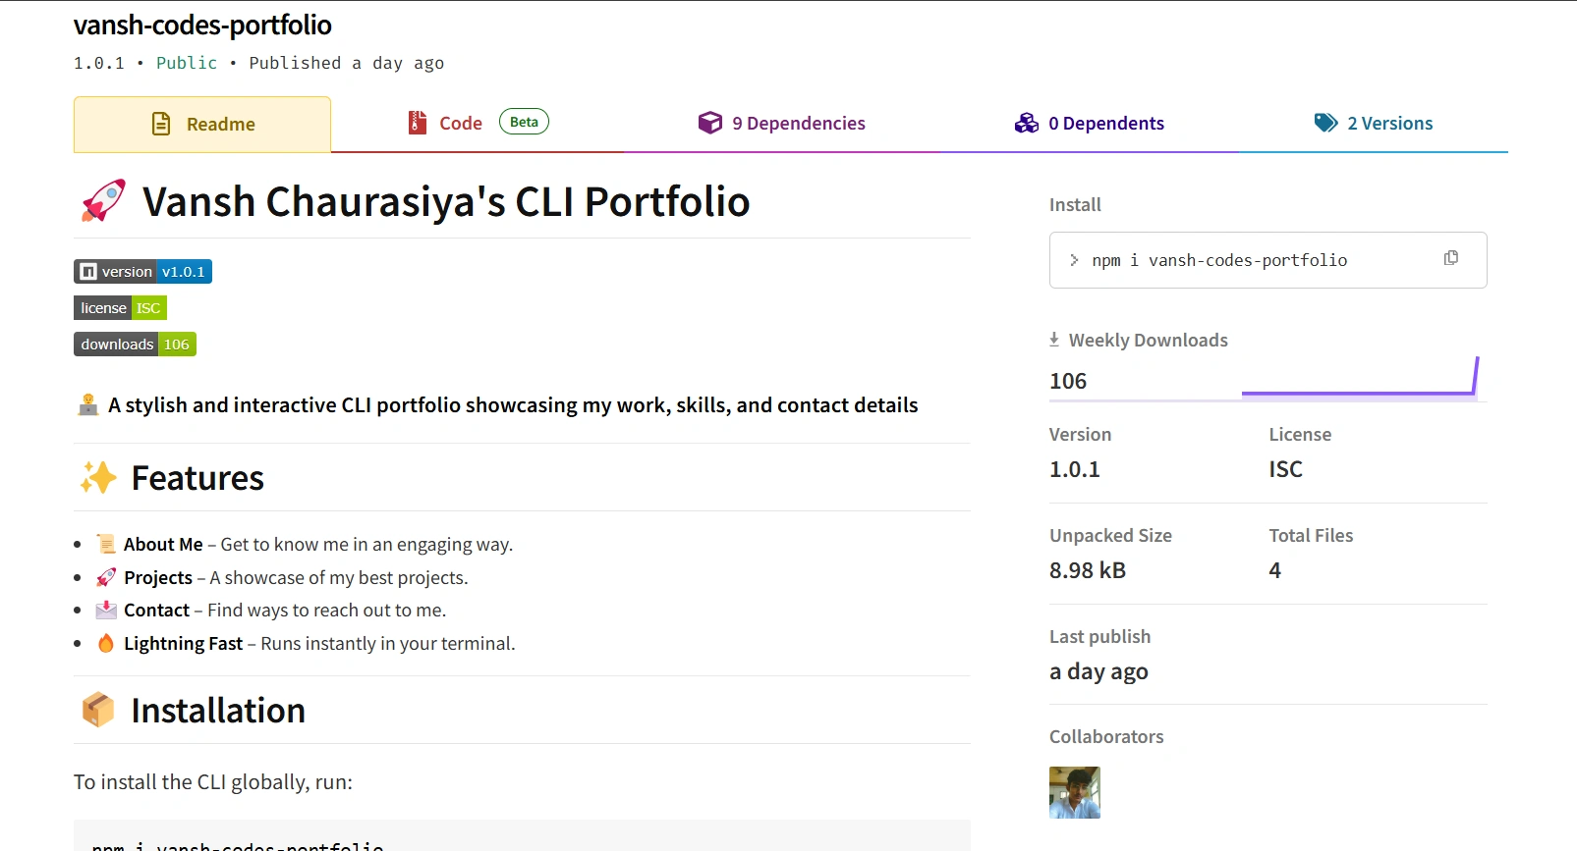Viewport: 1577px width, 851px height.
Task: Click the document icon on the Readme tab
Action: coord(159,124)
